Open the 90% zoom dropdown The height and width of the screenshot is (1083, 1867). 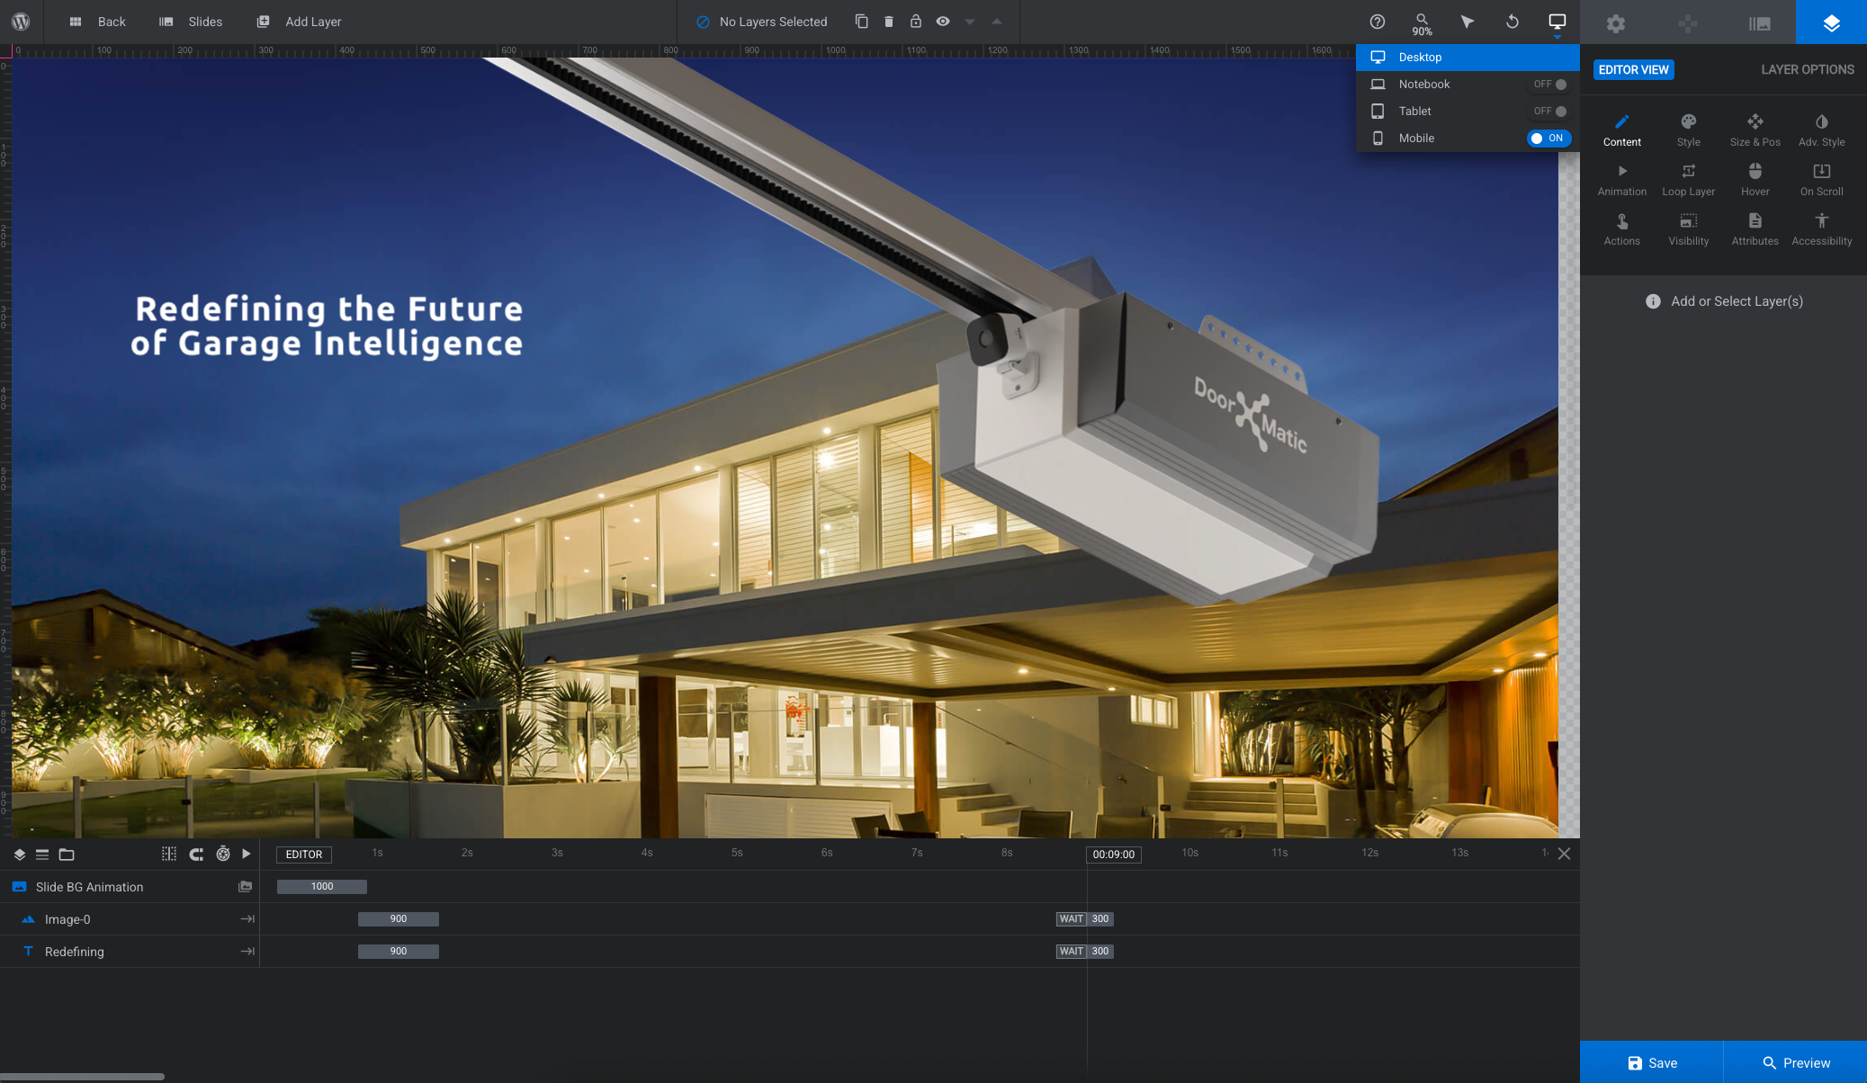pos(1422,23)
